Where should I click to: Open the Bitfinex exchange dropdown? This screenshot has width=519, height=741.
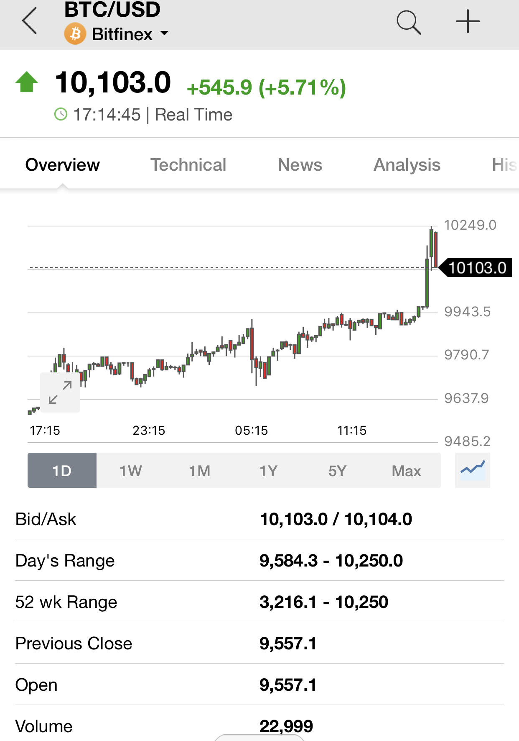tap(130, 34)
